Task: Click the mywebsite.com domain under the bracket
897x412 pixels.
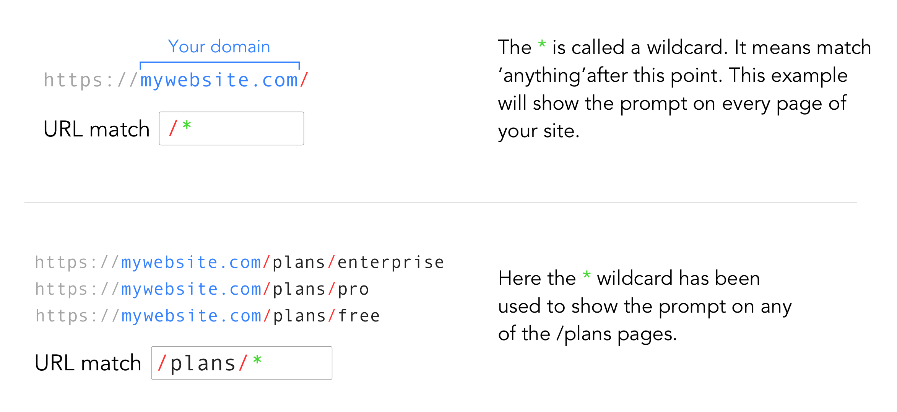Action: 219,80
